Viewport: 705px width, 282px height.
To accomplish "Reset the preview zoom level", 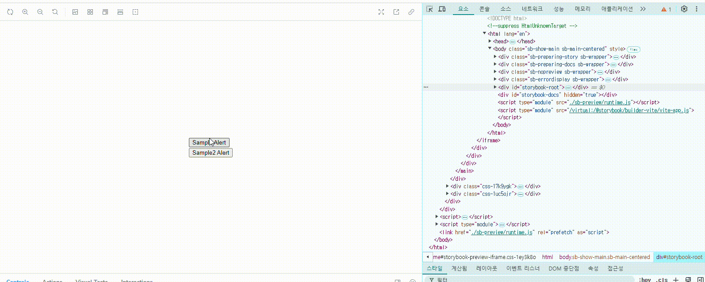I will click(55, 12).
